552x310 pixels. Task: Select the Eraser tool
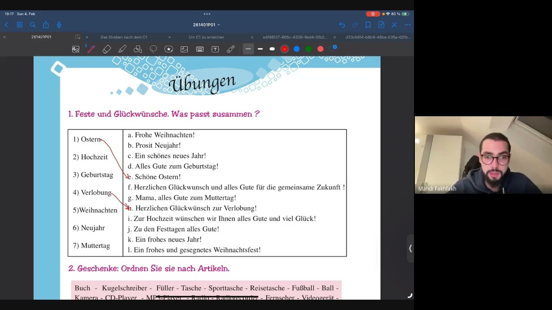pyautogui.click(x=107, y=49)
